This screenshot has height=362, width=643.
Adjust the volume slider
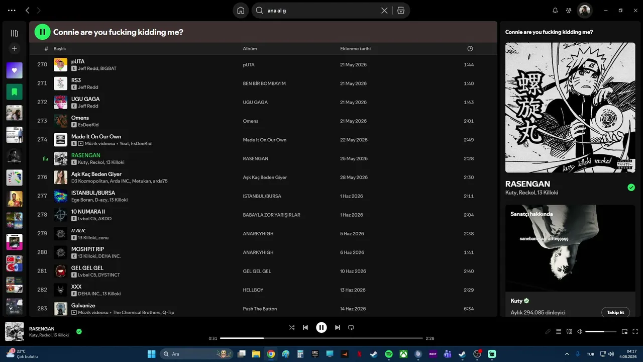coord(601,331)
